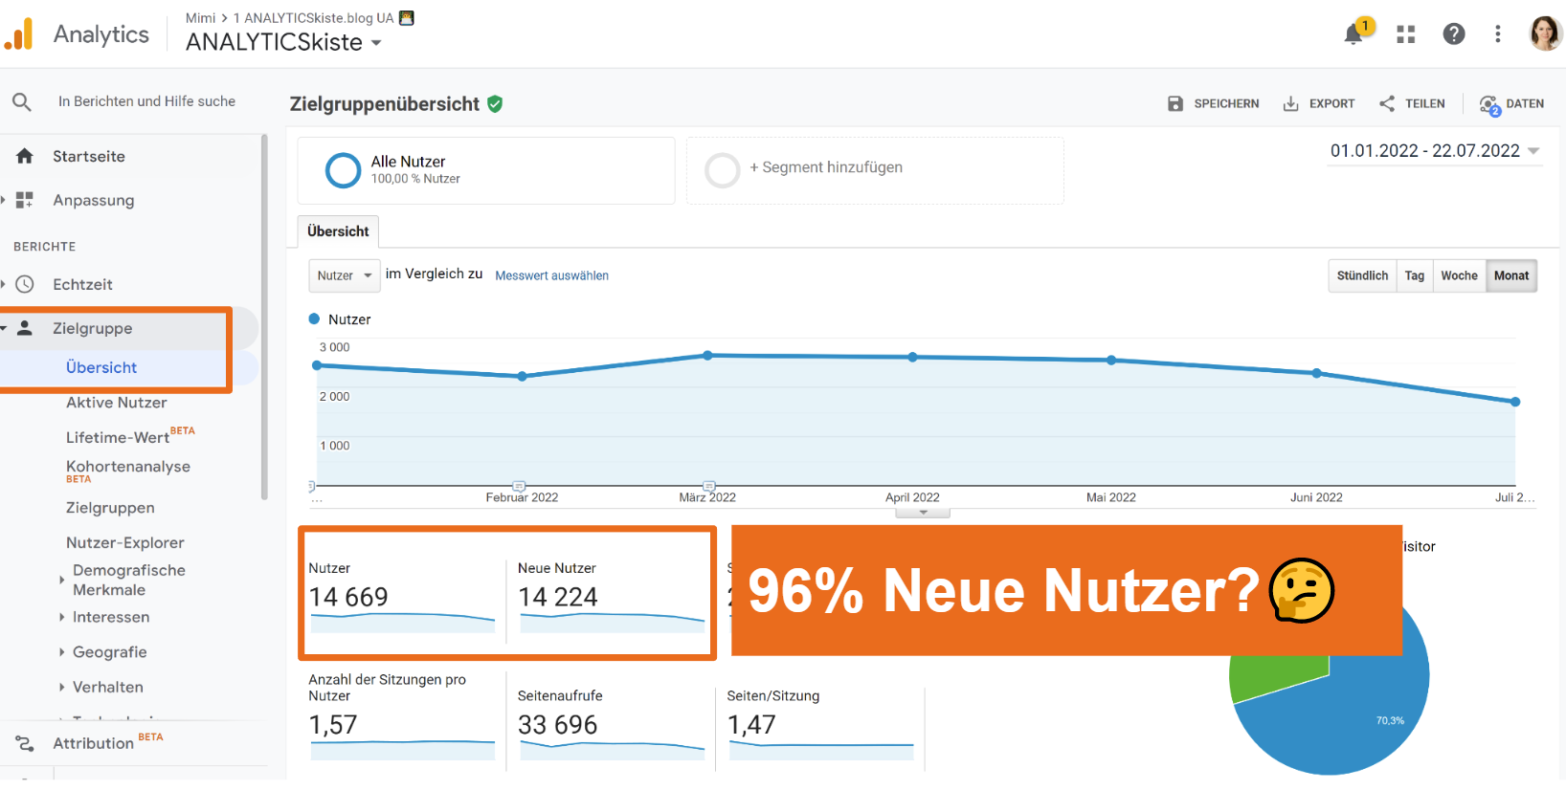Open the Google apps grid launcher

(x=1405, y=33)
